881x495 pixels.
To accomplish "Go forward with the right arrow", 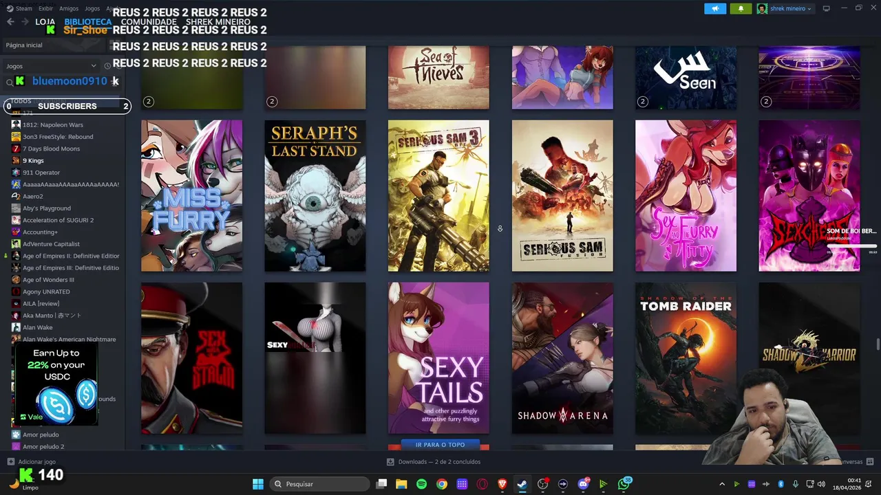I will point(25,22).
